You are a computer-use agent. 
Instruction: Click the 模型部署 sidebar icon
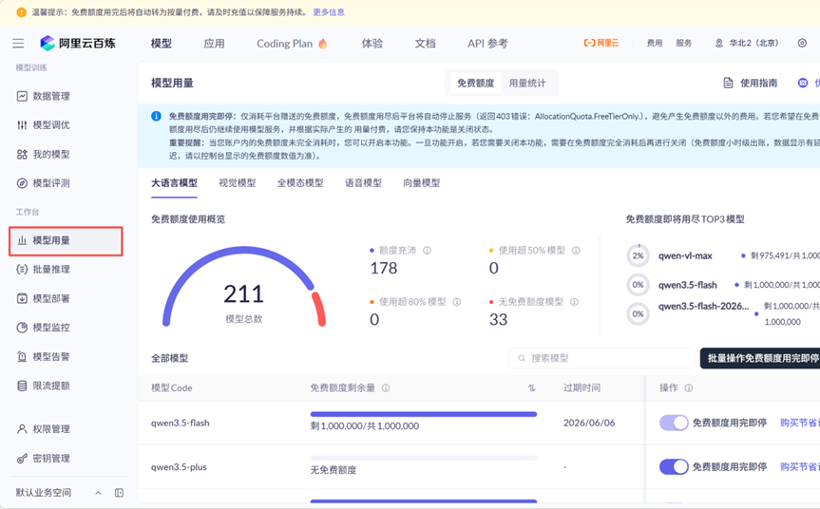(x=22, y=298)
